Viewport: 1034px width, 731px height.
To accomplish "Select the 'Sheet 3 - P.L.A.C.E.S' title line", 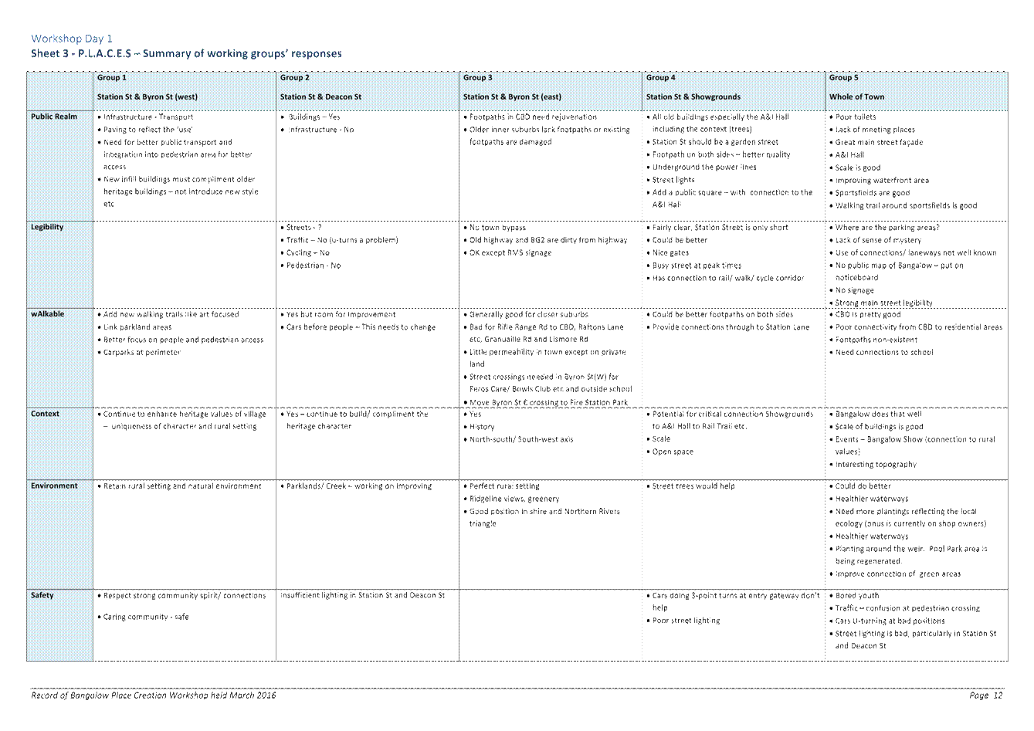I will click(x=186, y=53).
